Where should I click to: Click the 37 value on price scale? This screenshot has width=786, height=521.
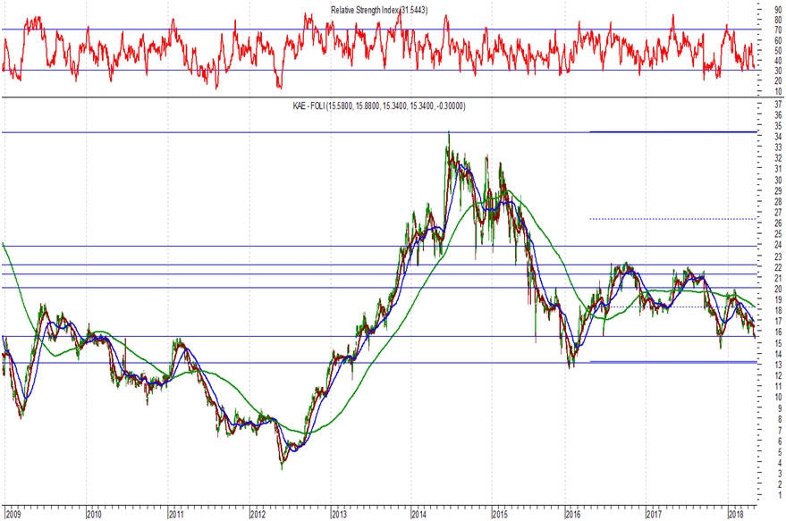778,105
